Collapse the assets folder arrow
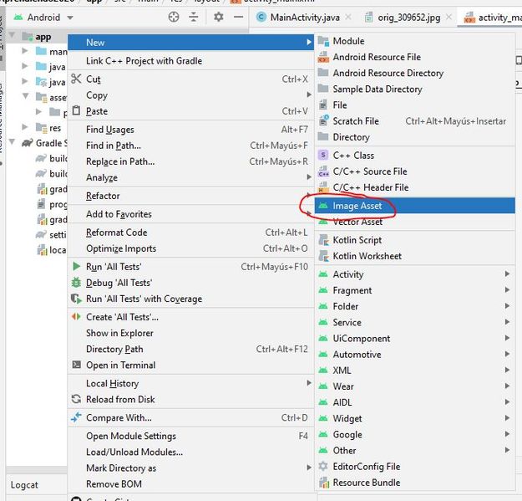Image resolution: width=522 pixels, height=501 pixels. tap(25, 96)
